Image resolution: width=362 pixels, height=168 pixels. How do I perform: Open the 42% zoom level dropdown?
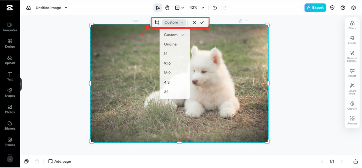pos(197,8)
